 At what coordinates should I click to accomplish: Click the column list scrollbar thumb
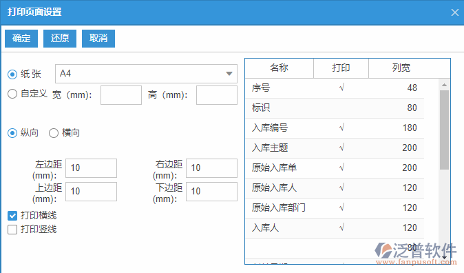pos(444,130)
